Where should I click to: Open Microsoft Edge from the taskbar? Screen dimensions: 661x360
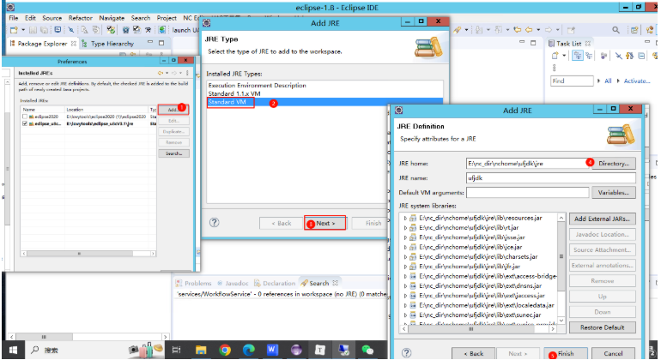click(x=249, y=350)
